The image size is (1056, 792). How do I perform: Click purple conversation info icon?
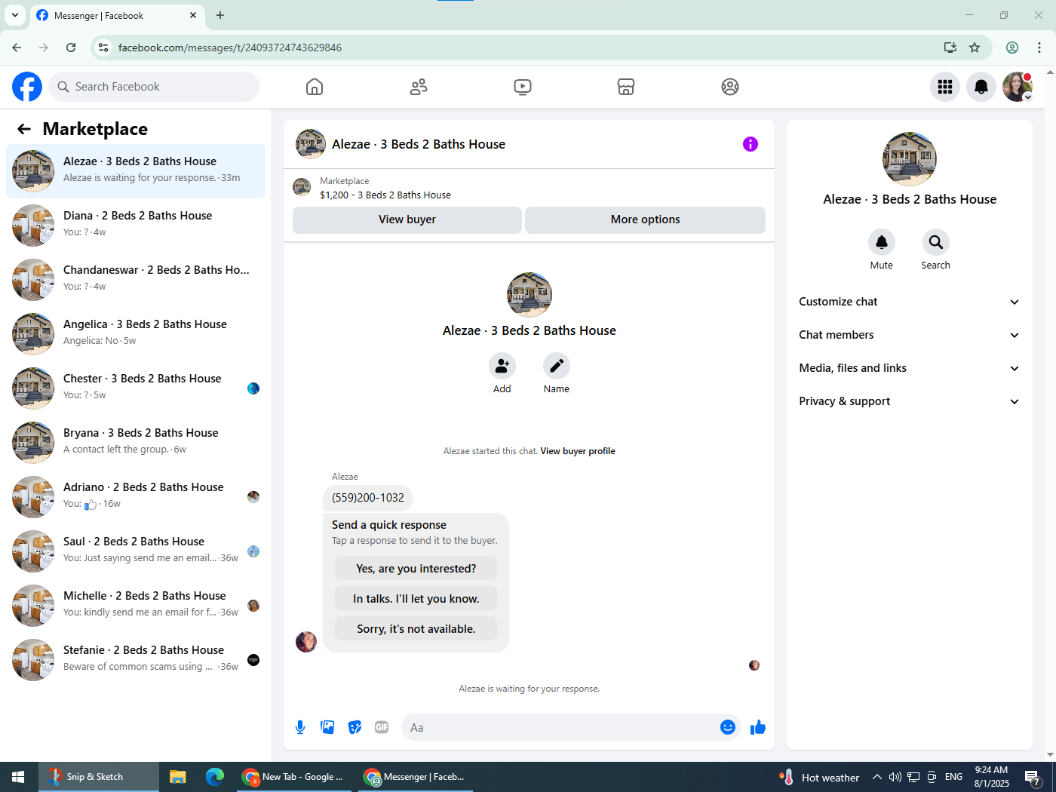tap(751, 144)
